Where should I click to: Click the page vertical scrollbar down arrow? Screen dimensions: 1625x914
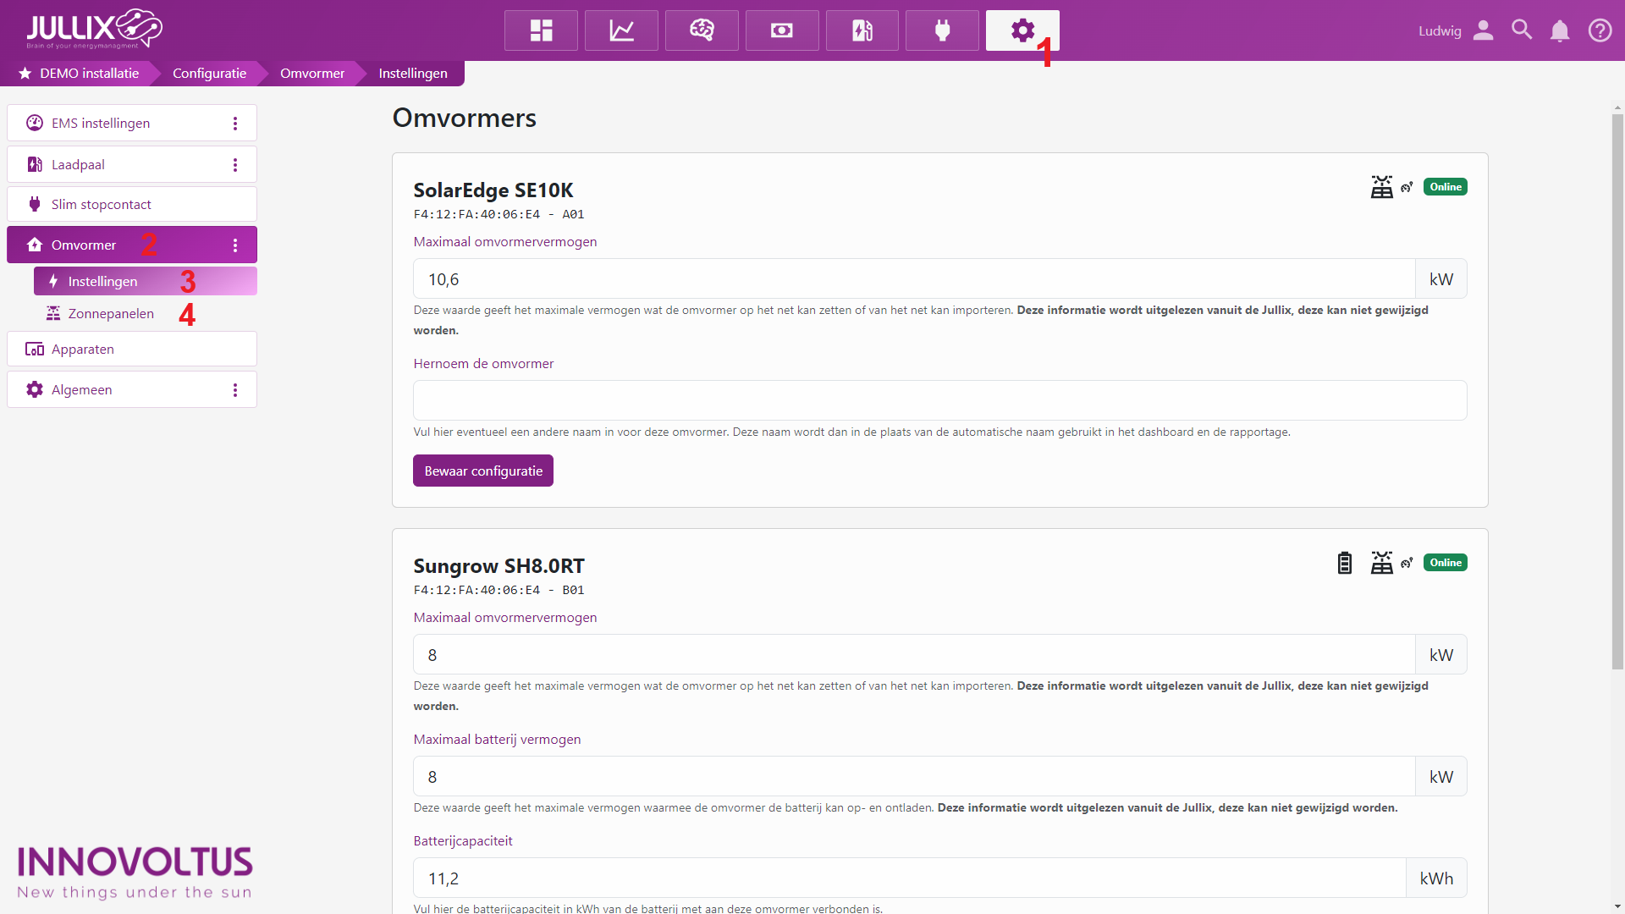coord(1617,906)
